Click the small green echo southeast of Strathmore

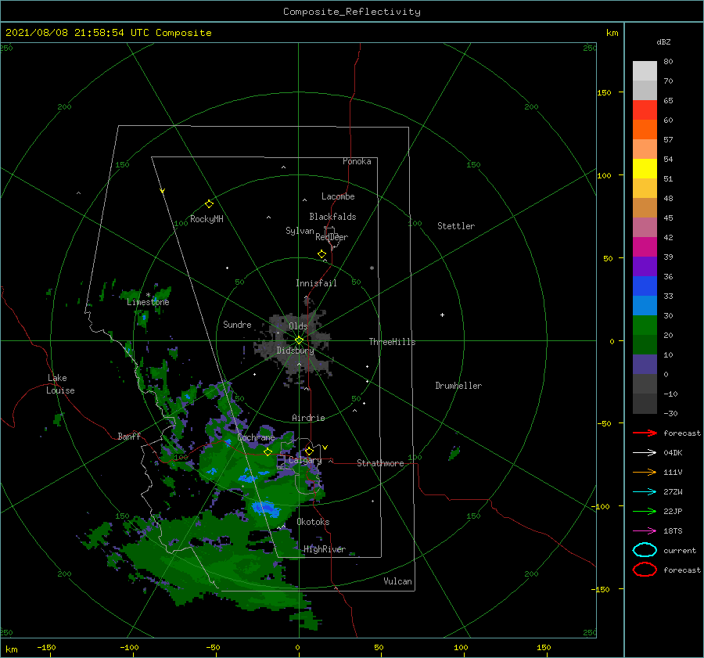click(454, 453)
